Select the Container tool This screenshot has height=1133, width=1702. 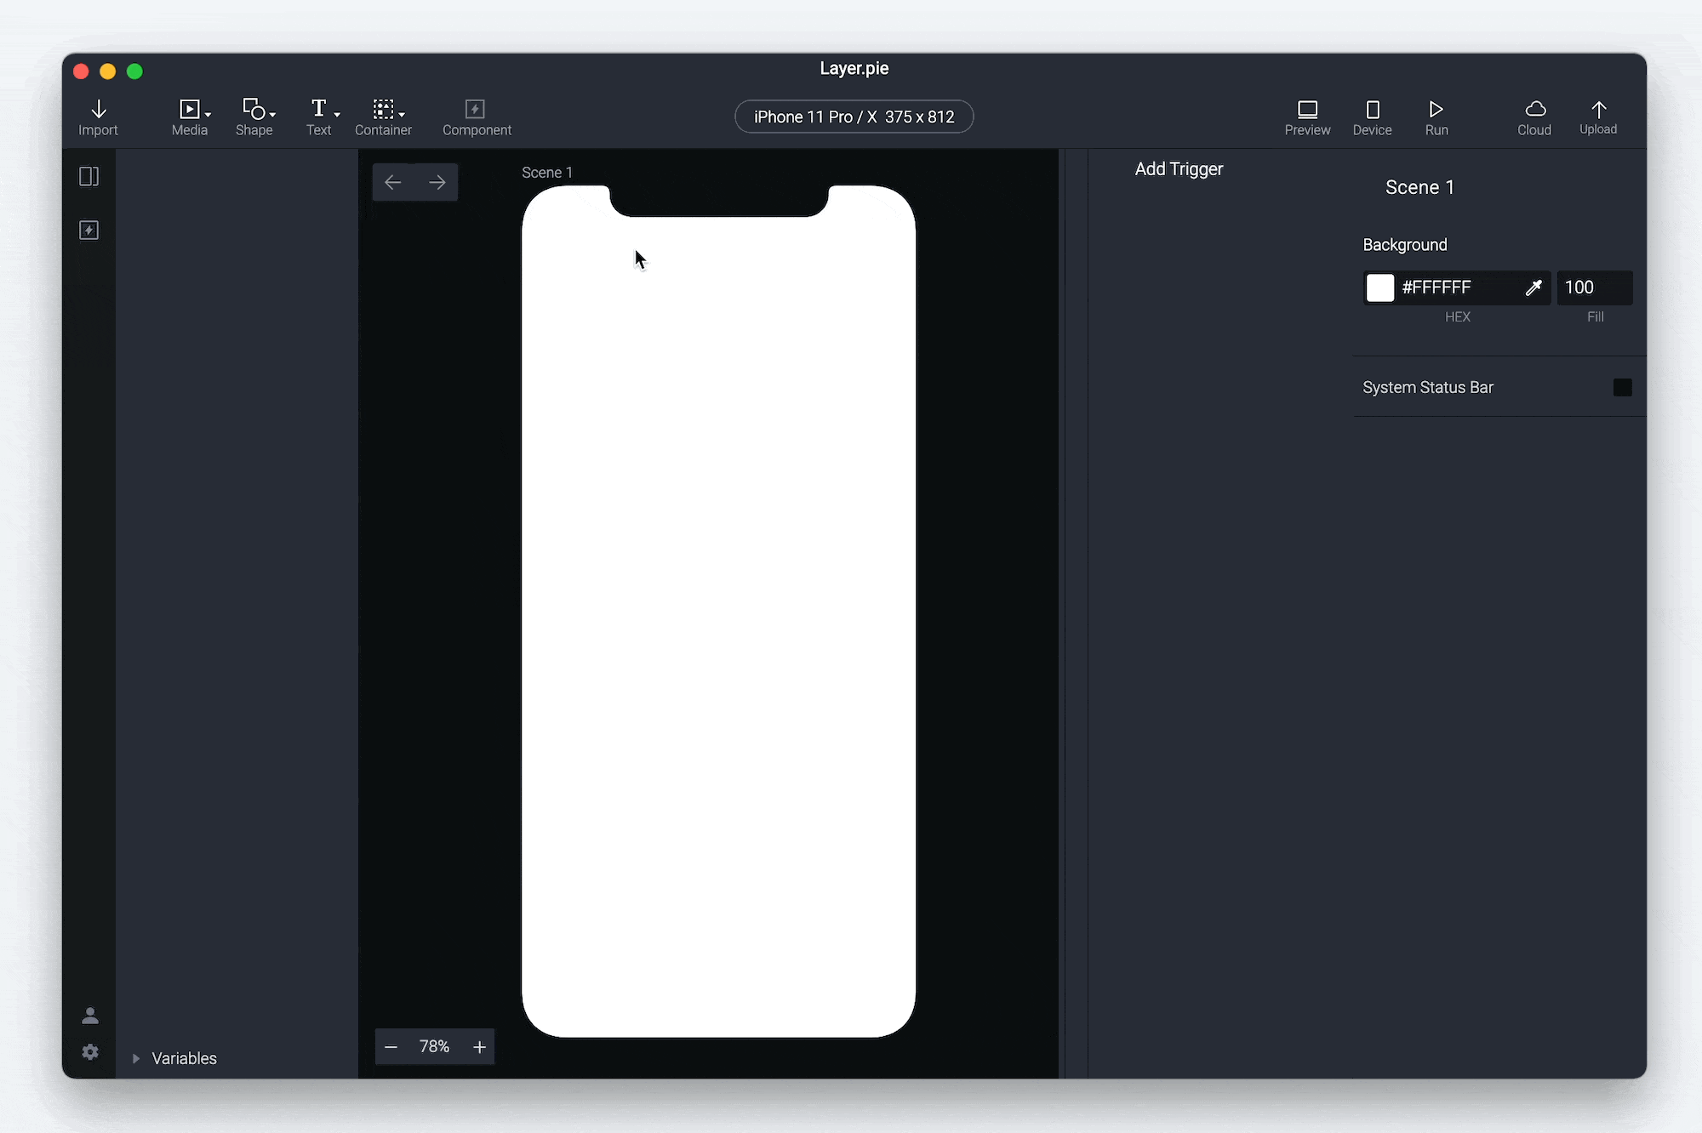(383, 117)
